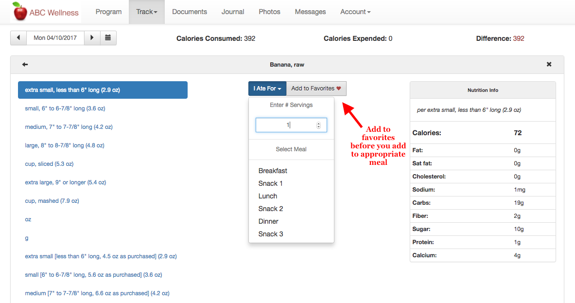Click the Banana, raw title

[287, 65]
